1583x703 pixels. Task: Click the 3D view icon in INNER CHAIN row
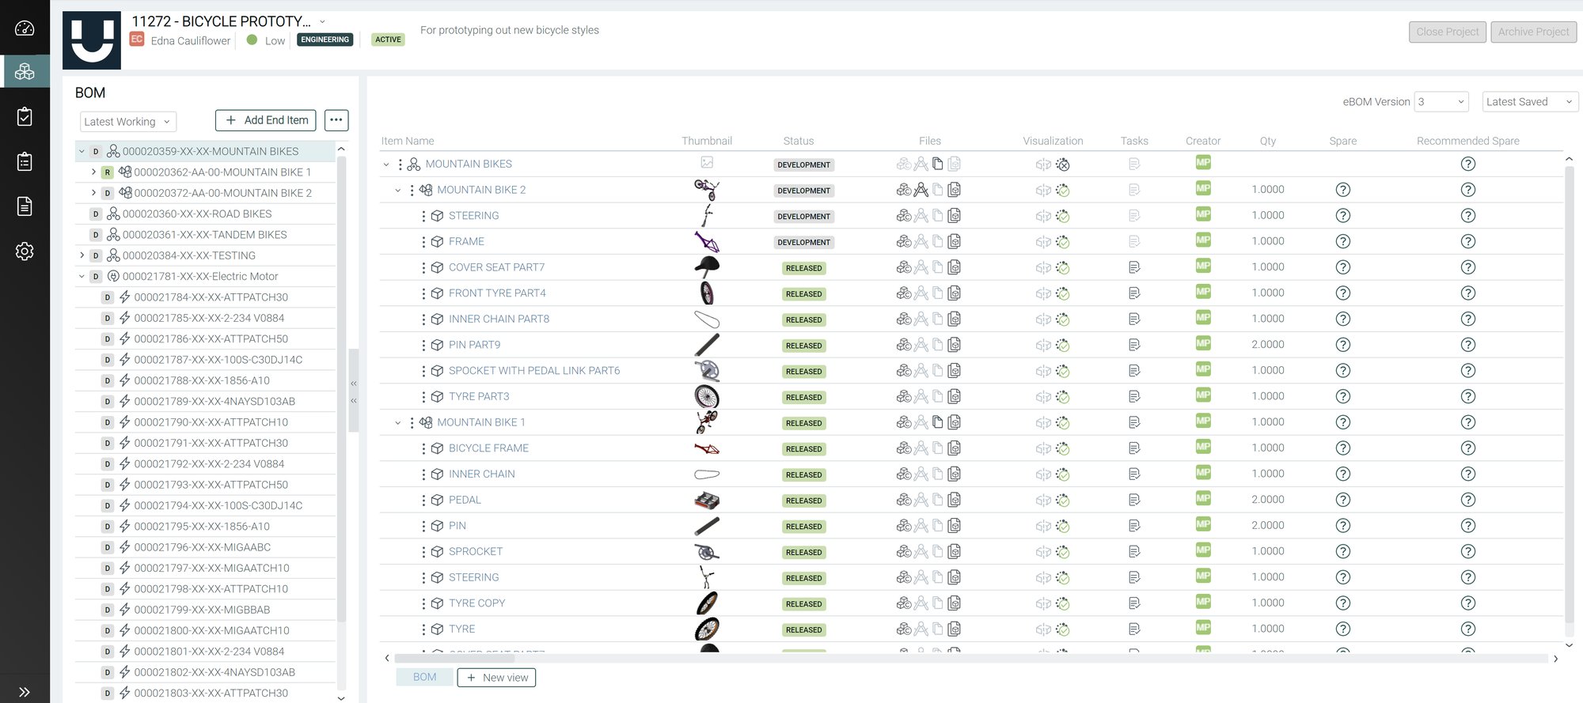tap(1043, 474)
